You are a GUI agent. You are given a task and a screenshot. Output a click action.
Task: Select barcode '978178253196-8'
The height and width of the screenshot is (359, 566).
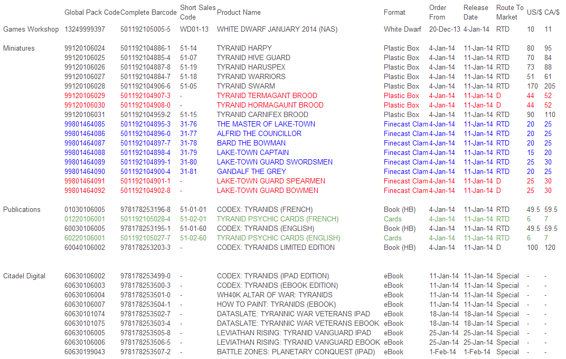146,209
